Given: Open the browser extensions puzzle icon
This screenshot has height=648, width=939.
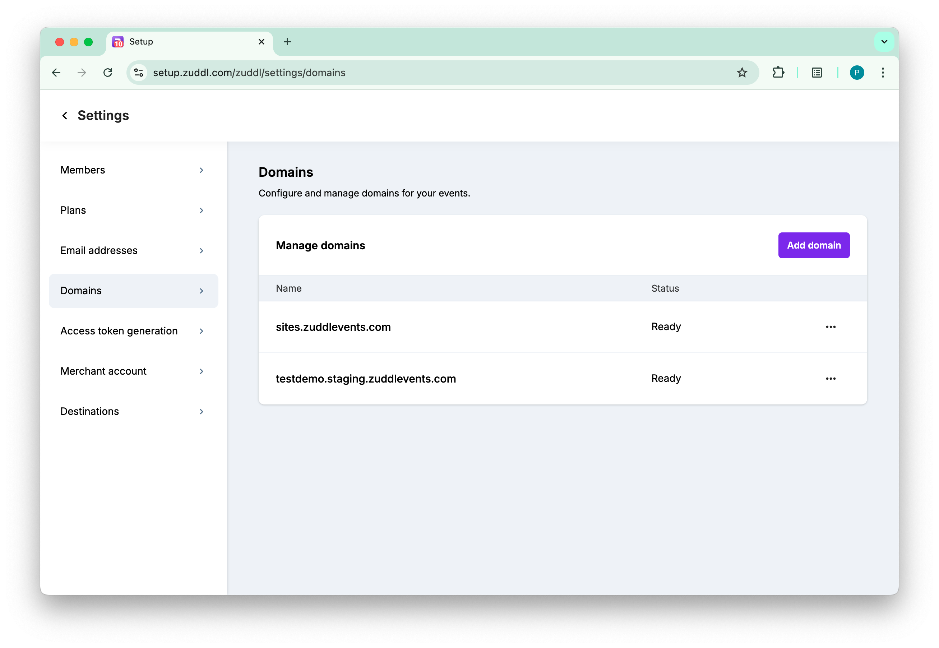Looking at the screenshot, I should (x=778, y=73).
